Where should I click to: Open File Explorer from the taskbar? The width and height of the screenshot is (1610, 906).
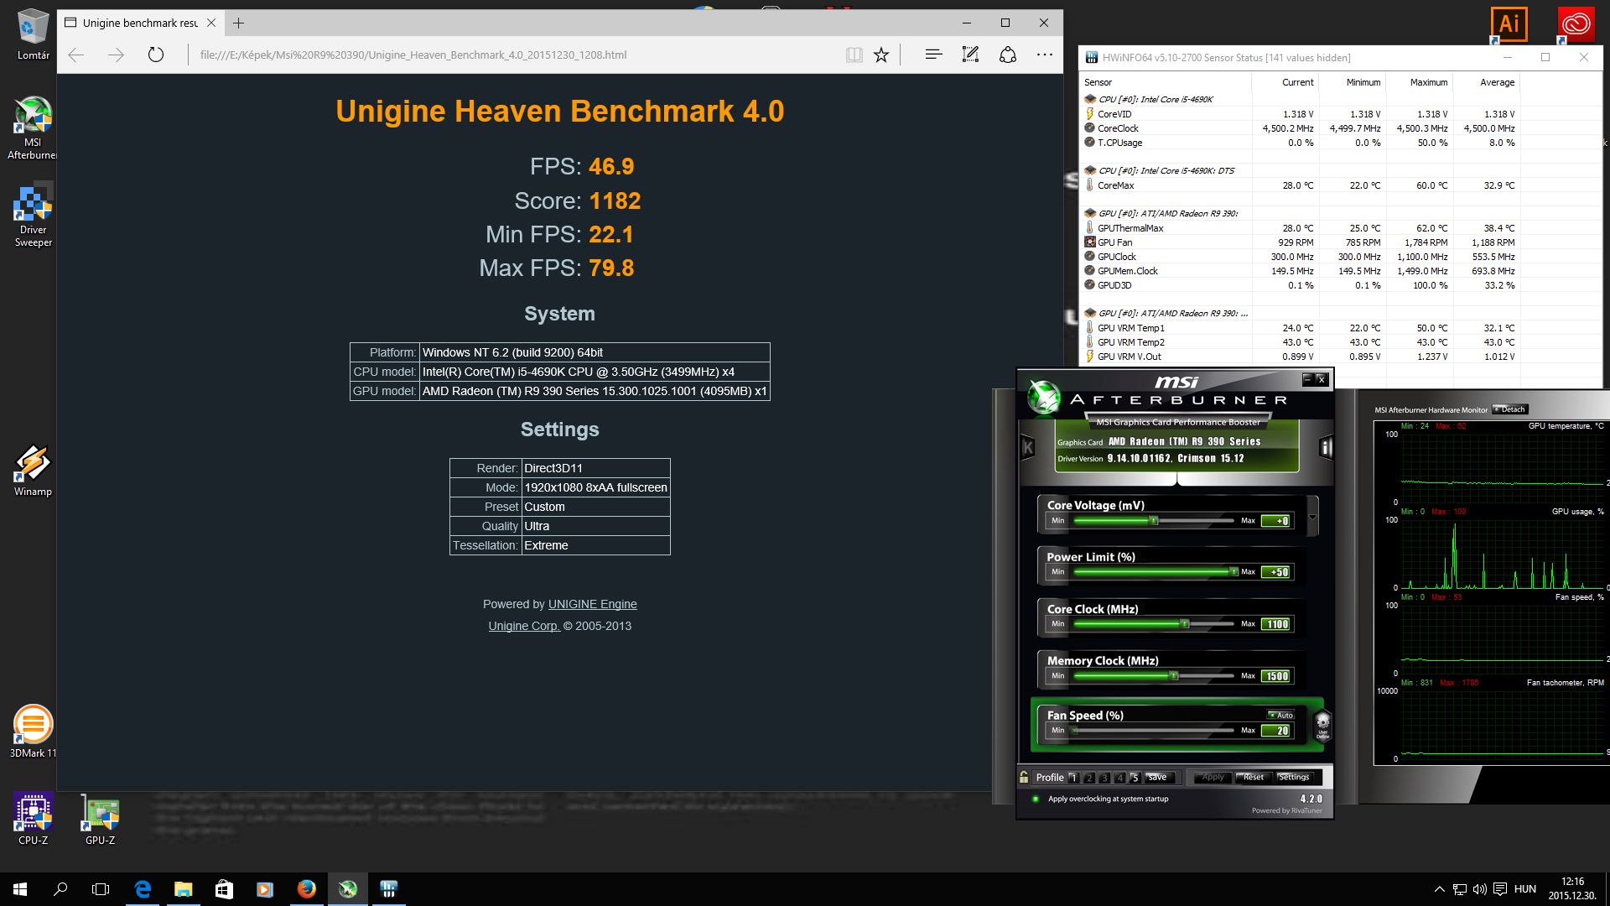point(183,889)
